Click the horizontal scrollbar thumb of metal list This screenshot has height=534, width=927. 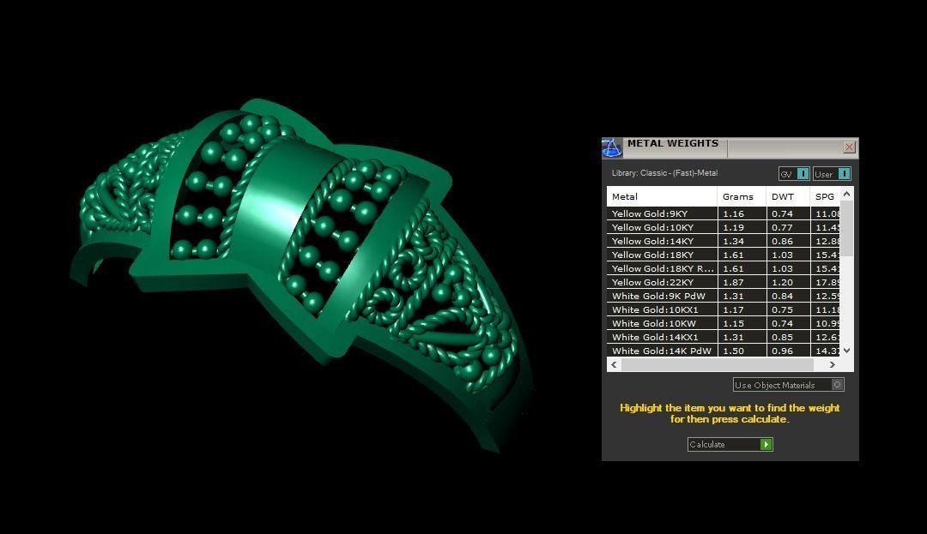(717, 364)
